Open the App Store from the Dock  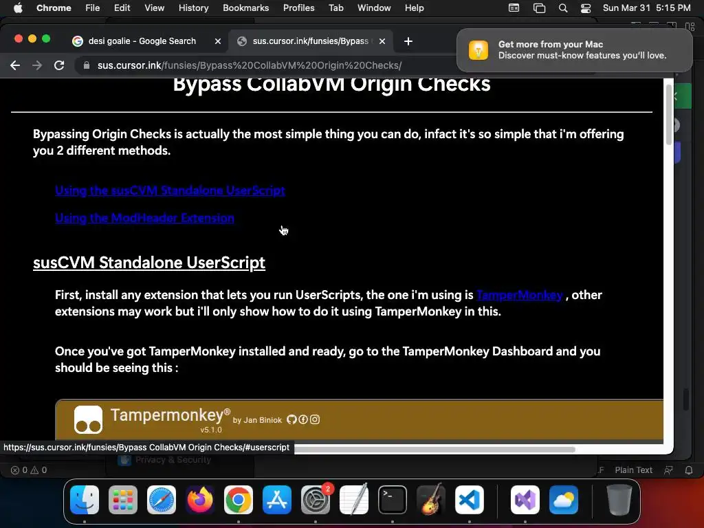click(277, 500)
